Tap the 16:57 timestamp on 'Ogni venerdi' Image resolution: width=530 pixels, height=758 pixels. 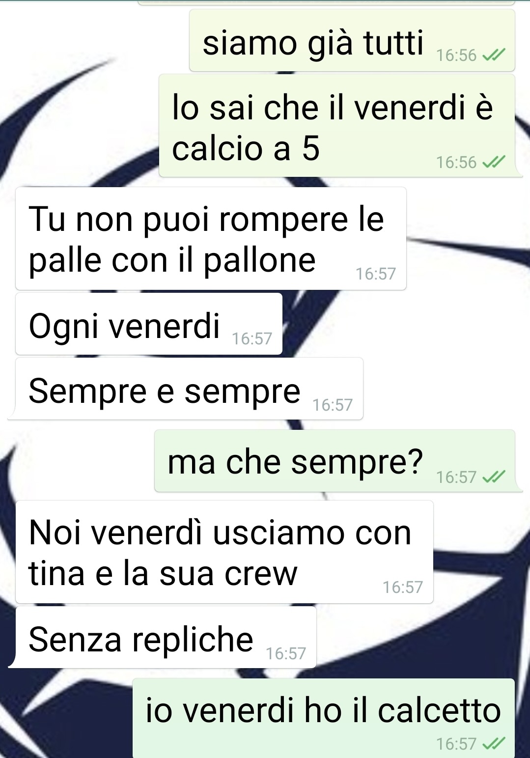pyautogui.click(x=252, y=338)
